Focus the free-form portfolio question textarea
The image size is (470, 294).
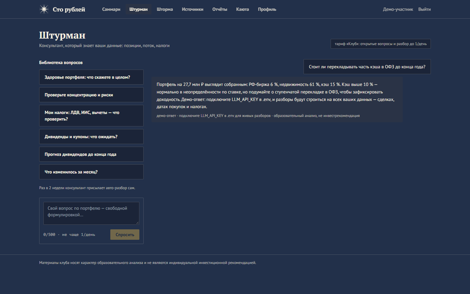coord(91,213)
